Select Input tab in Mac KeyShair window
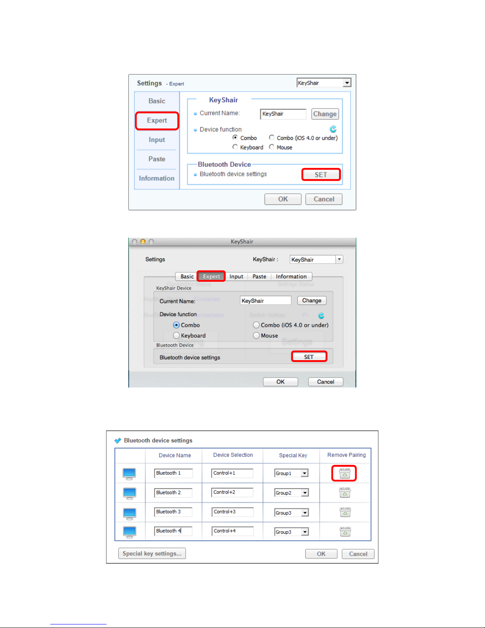Screen dimensions: 485x628 [x=236, y=277]
